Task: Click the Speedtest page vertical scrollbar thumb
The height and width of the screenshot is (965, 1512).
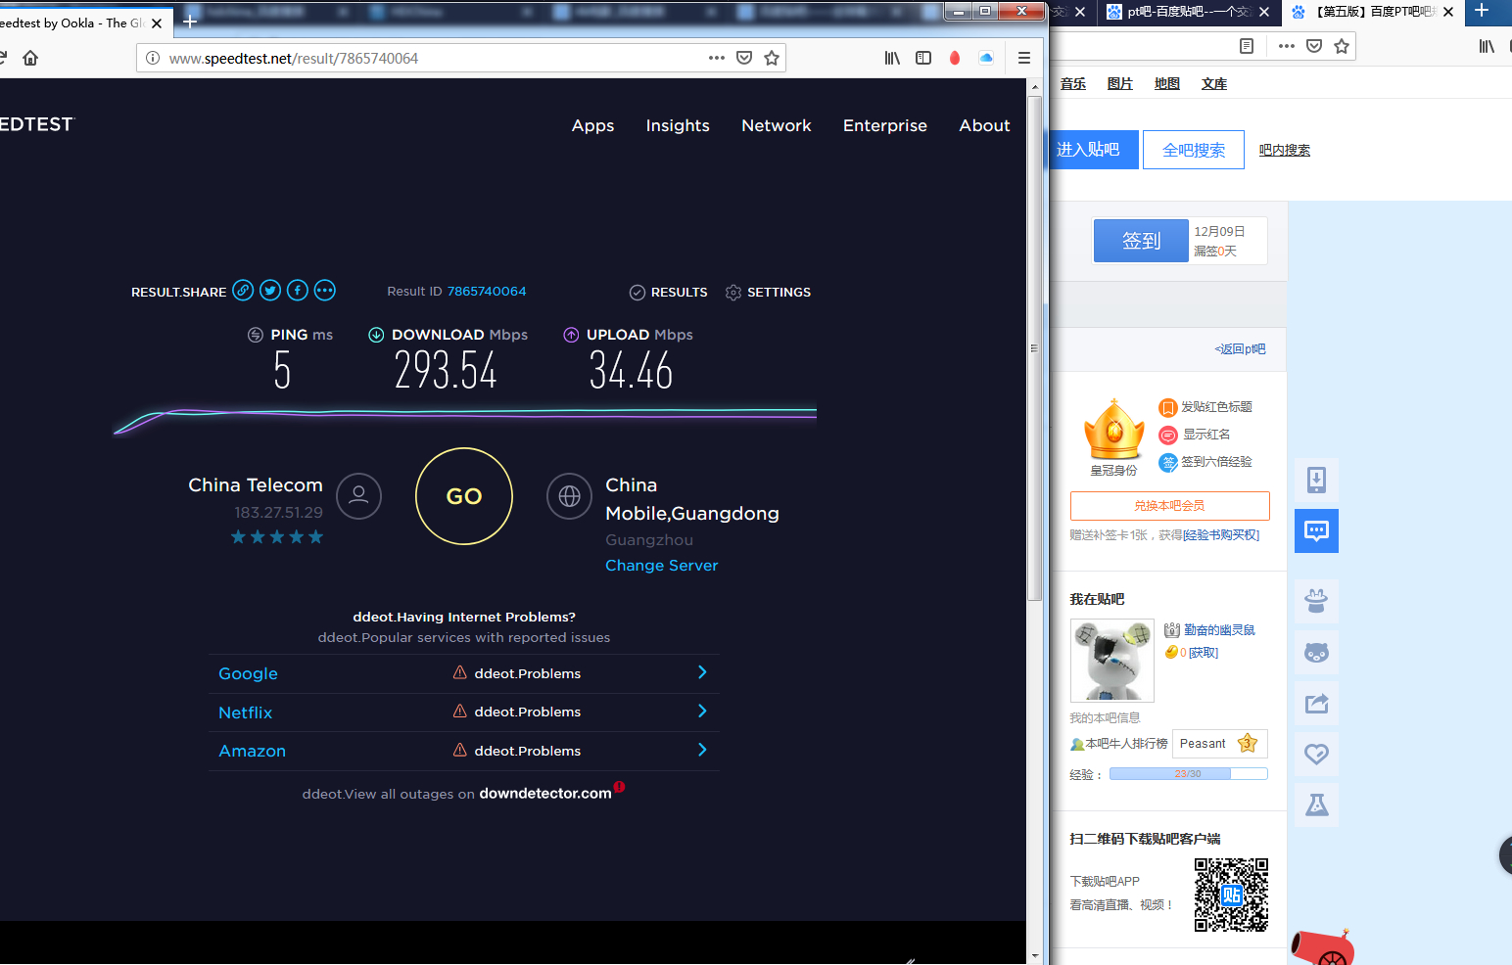Action: point(1034,348)
